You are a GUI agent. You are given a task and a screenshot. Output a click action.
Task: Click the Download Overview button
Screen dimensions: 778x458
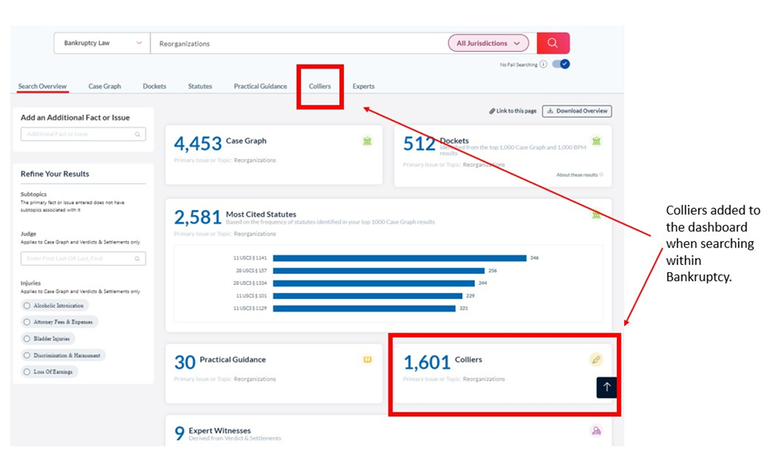tap(577, 111)
